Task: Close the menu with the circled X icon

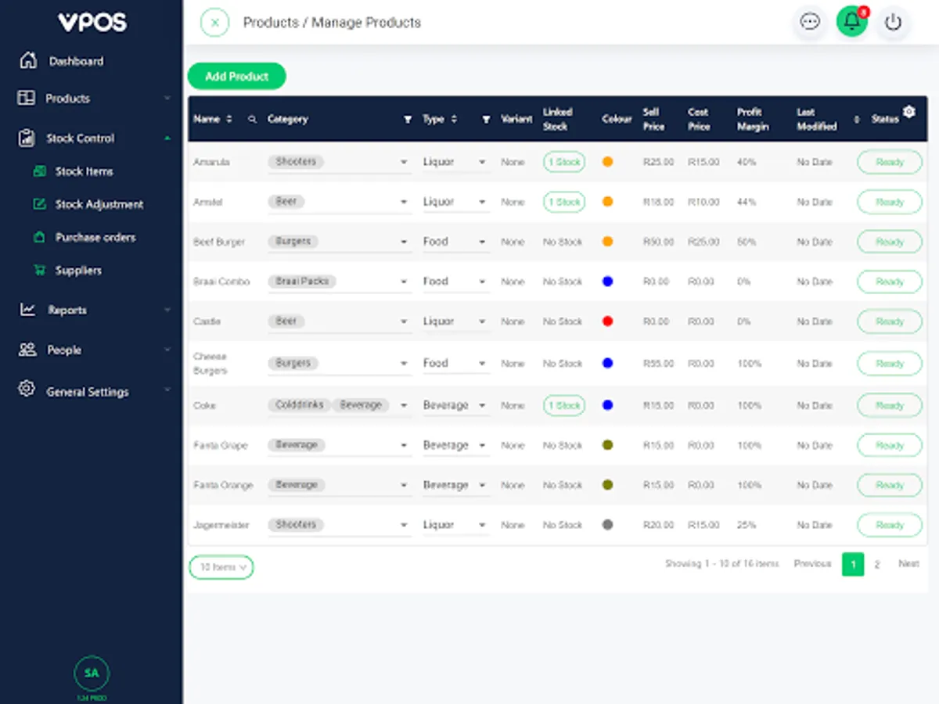Action: tap(215, 23)
